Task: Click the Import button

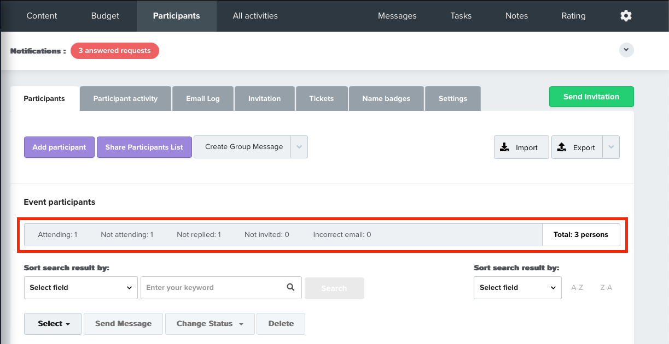Action: pos(521,147)
